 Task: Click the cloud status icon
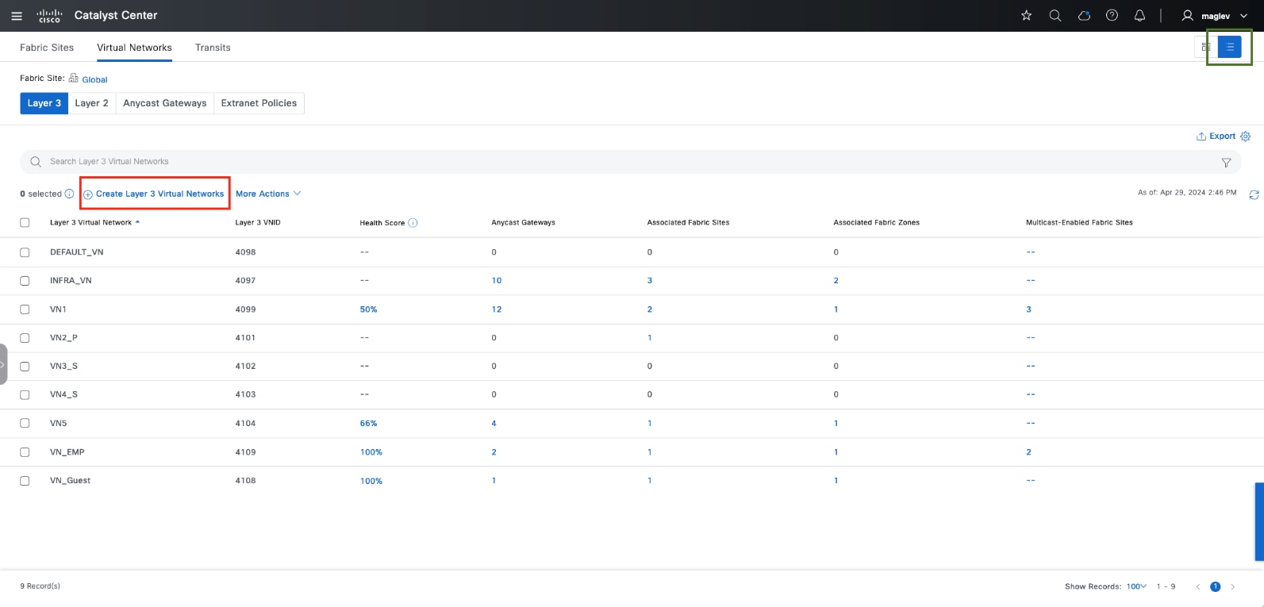click(1084, 16)
